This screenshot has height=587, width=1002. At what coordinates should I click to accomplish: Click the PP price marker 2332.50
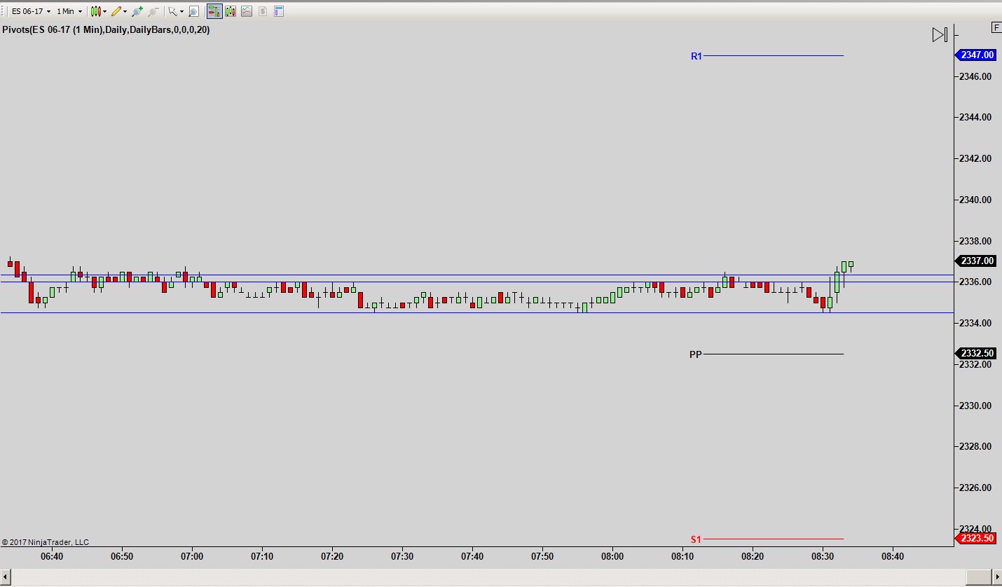(976, 353)
